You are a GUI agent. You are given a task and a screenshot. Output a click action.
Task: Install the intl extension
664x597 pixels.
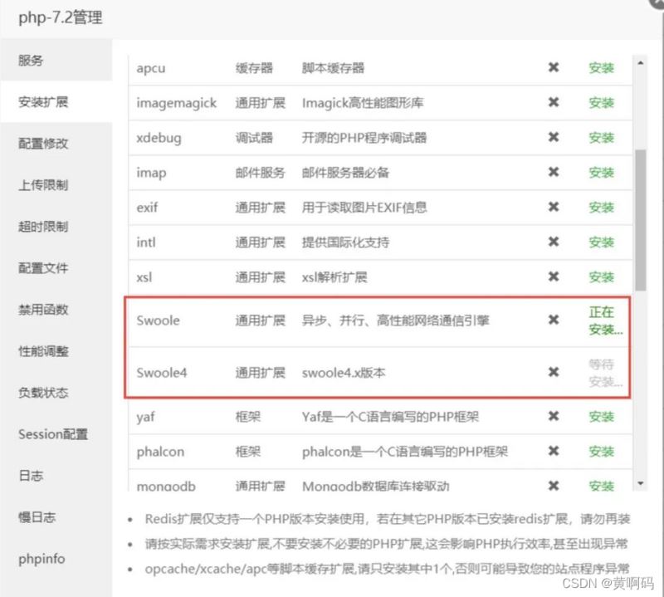click(601, 242)
